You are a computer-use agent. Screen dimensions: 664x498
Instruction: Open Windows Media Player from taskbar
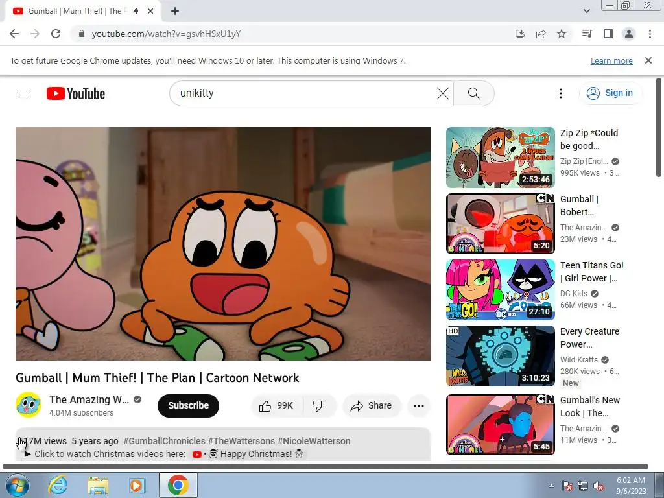pyautogui.click(x=137, y=485)
